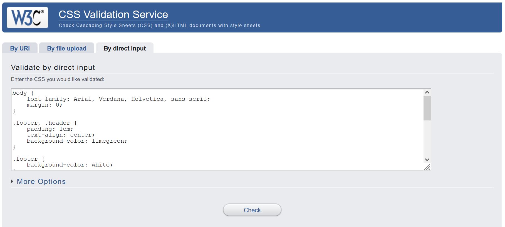The height and width of the screenshot is (227, 505).
Task: Switch to the By file upload tab
Action: 67,48
